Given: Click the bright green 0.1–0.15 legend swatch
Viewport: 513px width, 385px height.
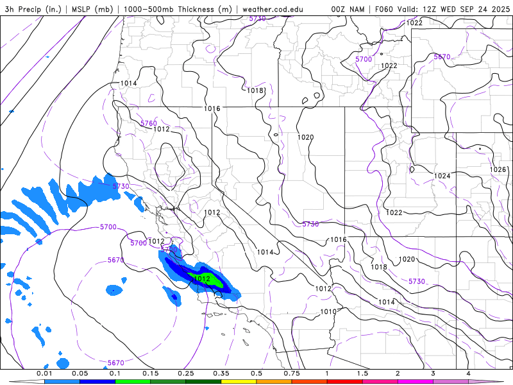Looking at the screenshot, I should click(x=133, y=382).
